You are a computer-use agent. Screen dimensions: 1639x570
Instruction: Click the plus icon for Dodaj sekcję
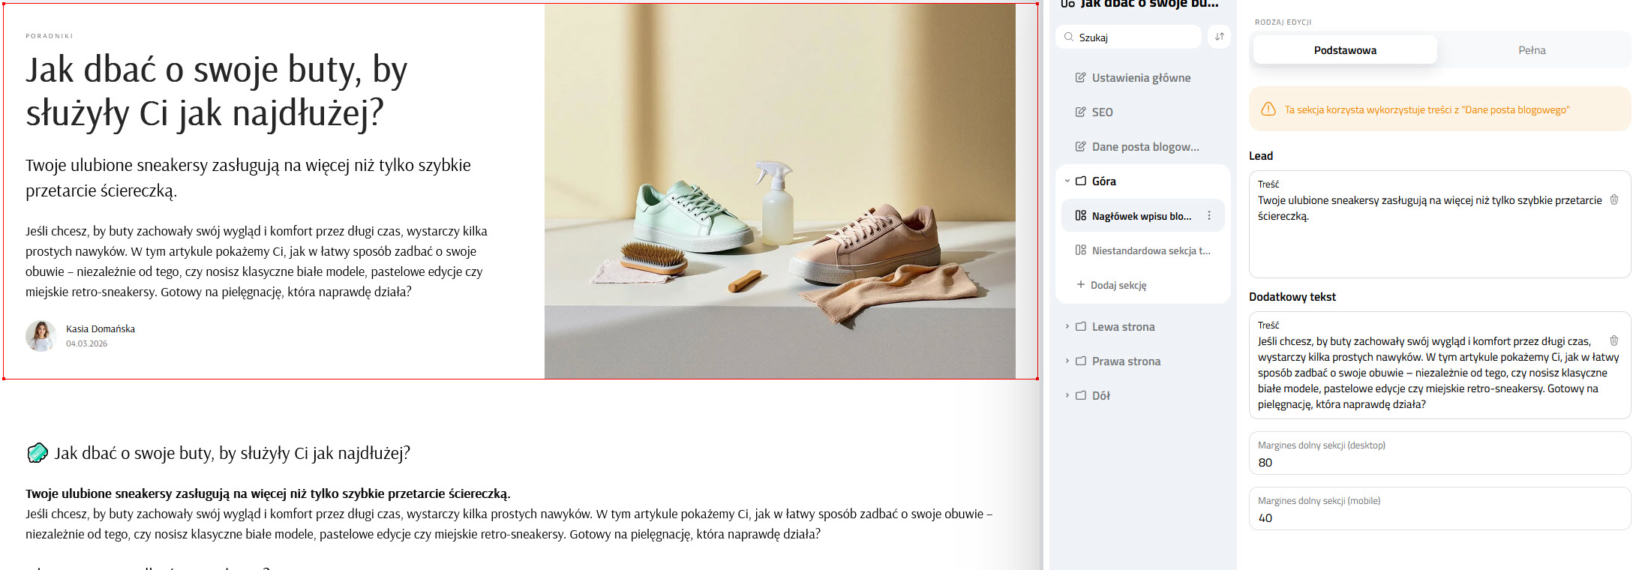click(x=1080, y=285)
